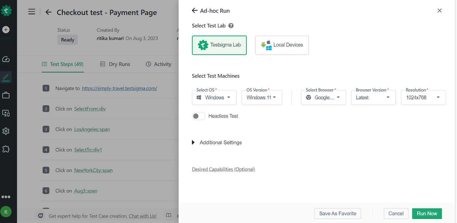Image resolution: width=457 pixels, height=223 pixels.
Task: Switch to Dry Runs tab
Action: pos(115,64)
